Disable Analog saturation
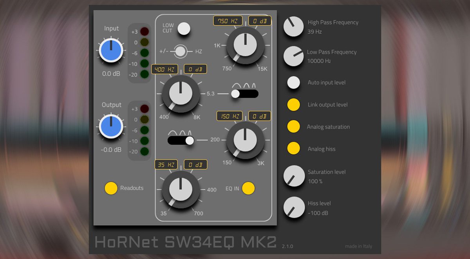 (294, 127)
